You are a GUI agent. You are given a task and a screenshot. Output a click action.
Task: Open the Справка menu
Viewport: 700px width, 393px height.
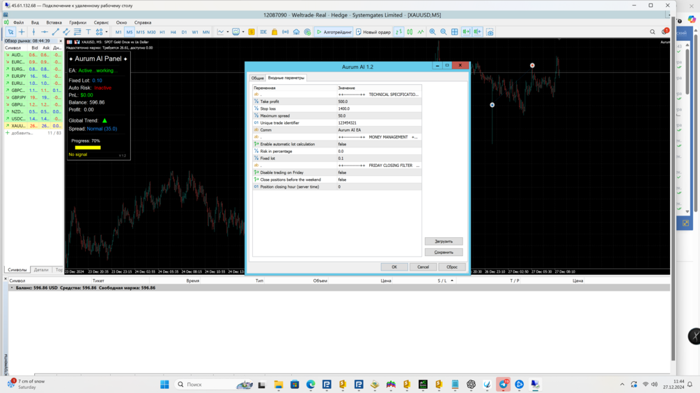(x=143, y=22)
